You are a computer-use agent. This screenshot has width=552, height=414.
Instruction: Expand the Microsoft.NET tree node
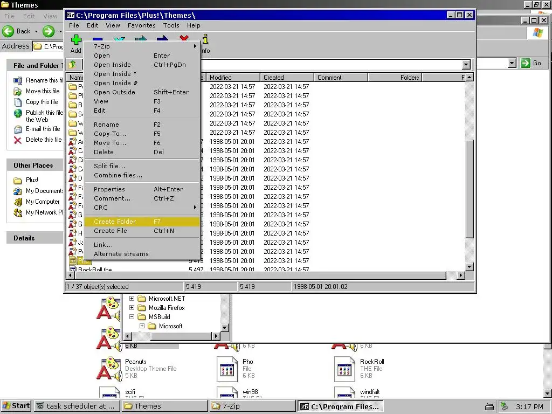click(132, 298)
